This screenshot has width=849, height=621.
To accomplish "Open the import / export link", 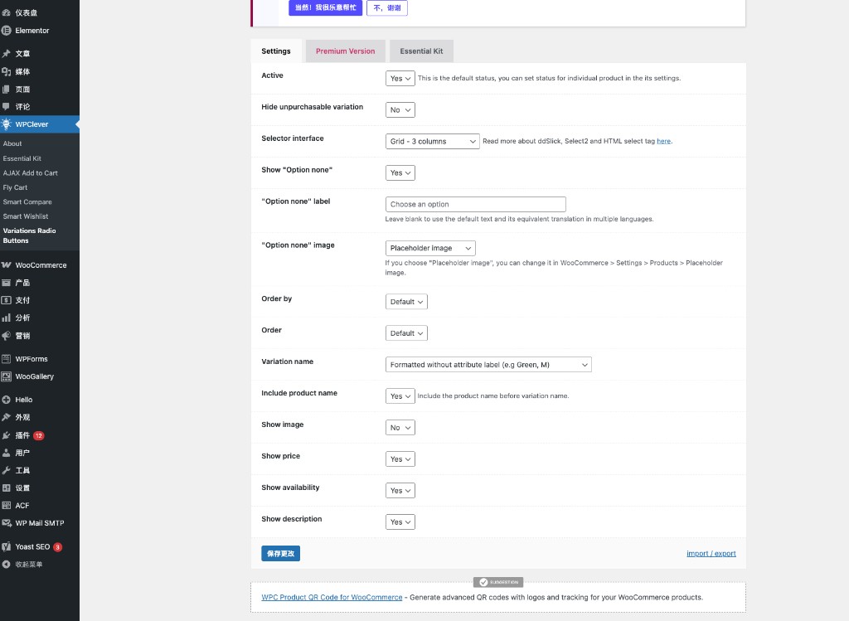I will tap(711, 553).
